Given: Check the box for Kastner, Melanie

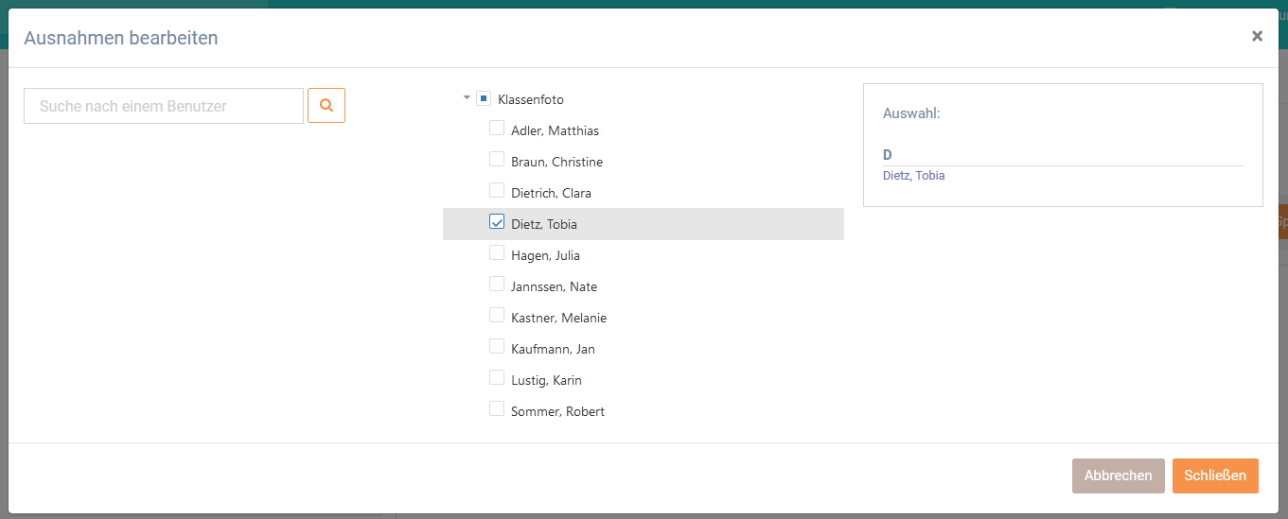Looking at the screenshot, I should [x=496, y=315].
